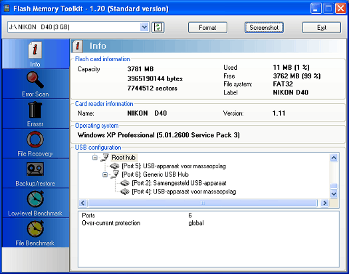Refresh the drive list with green arrows icon

[x=158, y=27]
